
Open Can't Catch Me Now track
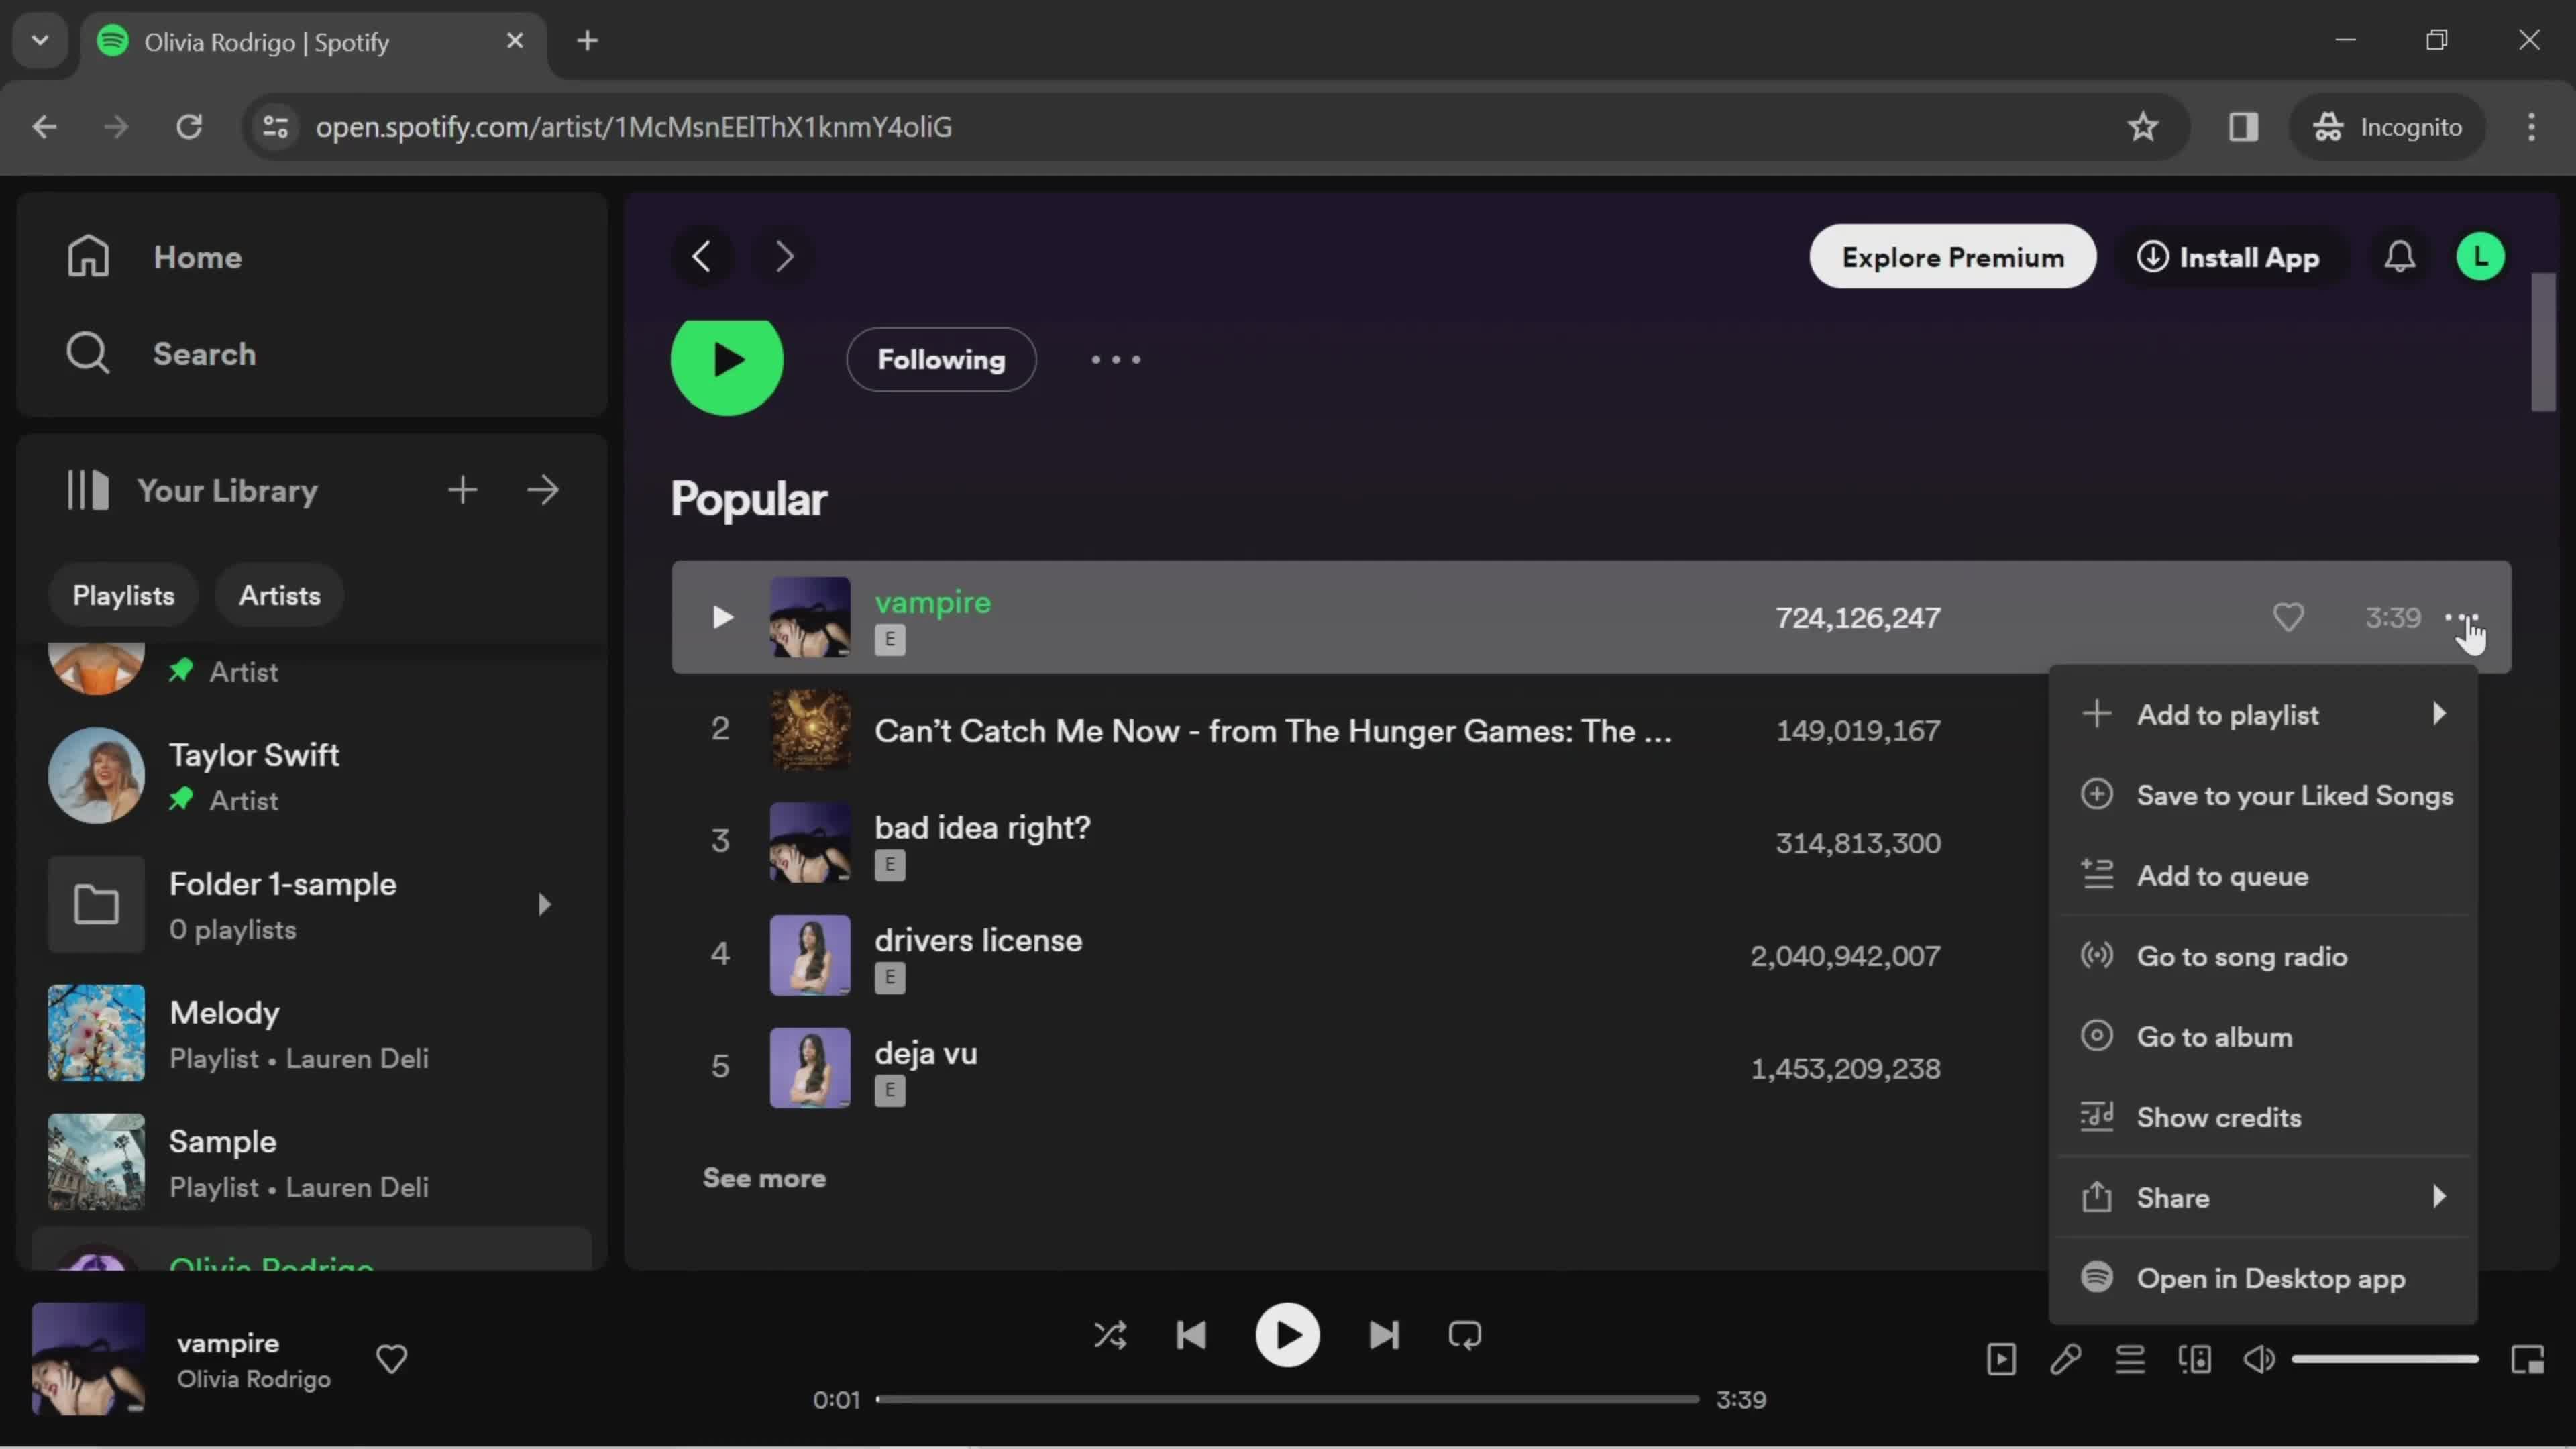[1272, 731]
